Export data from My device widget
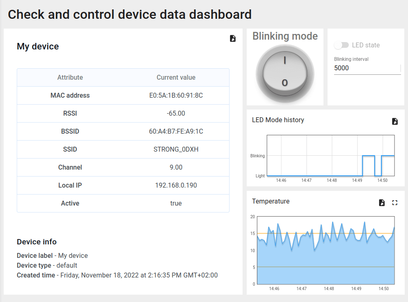This screenshot has width=408, height=302. [x=232, y=38]
